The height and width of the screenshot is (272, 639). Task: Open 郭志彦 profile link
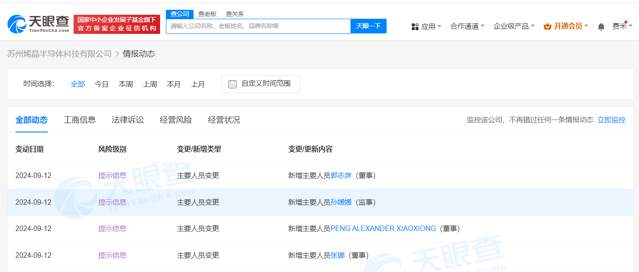(341, 175)
